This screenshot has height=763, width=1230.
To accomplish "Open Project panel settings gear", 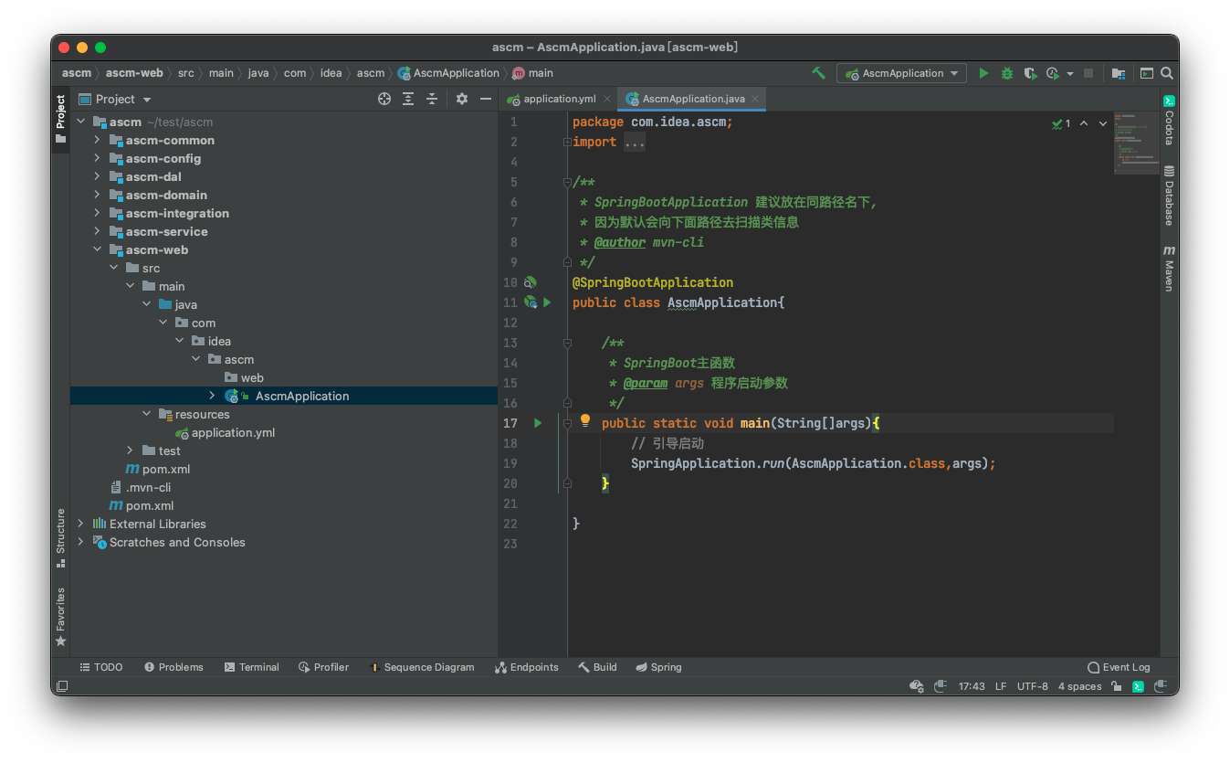I will [462, 99].
